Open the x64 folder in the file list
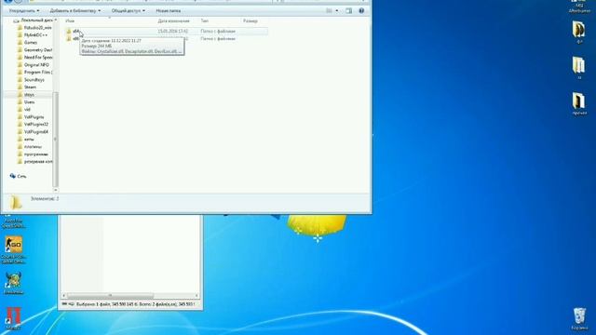The height and width of the screenshot is (335, 596). 76,31
